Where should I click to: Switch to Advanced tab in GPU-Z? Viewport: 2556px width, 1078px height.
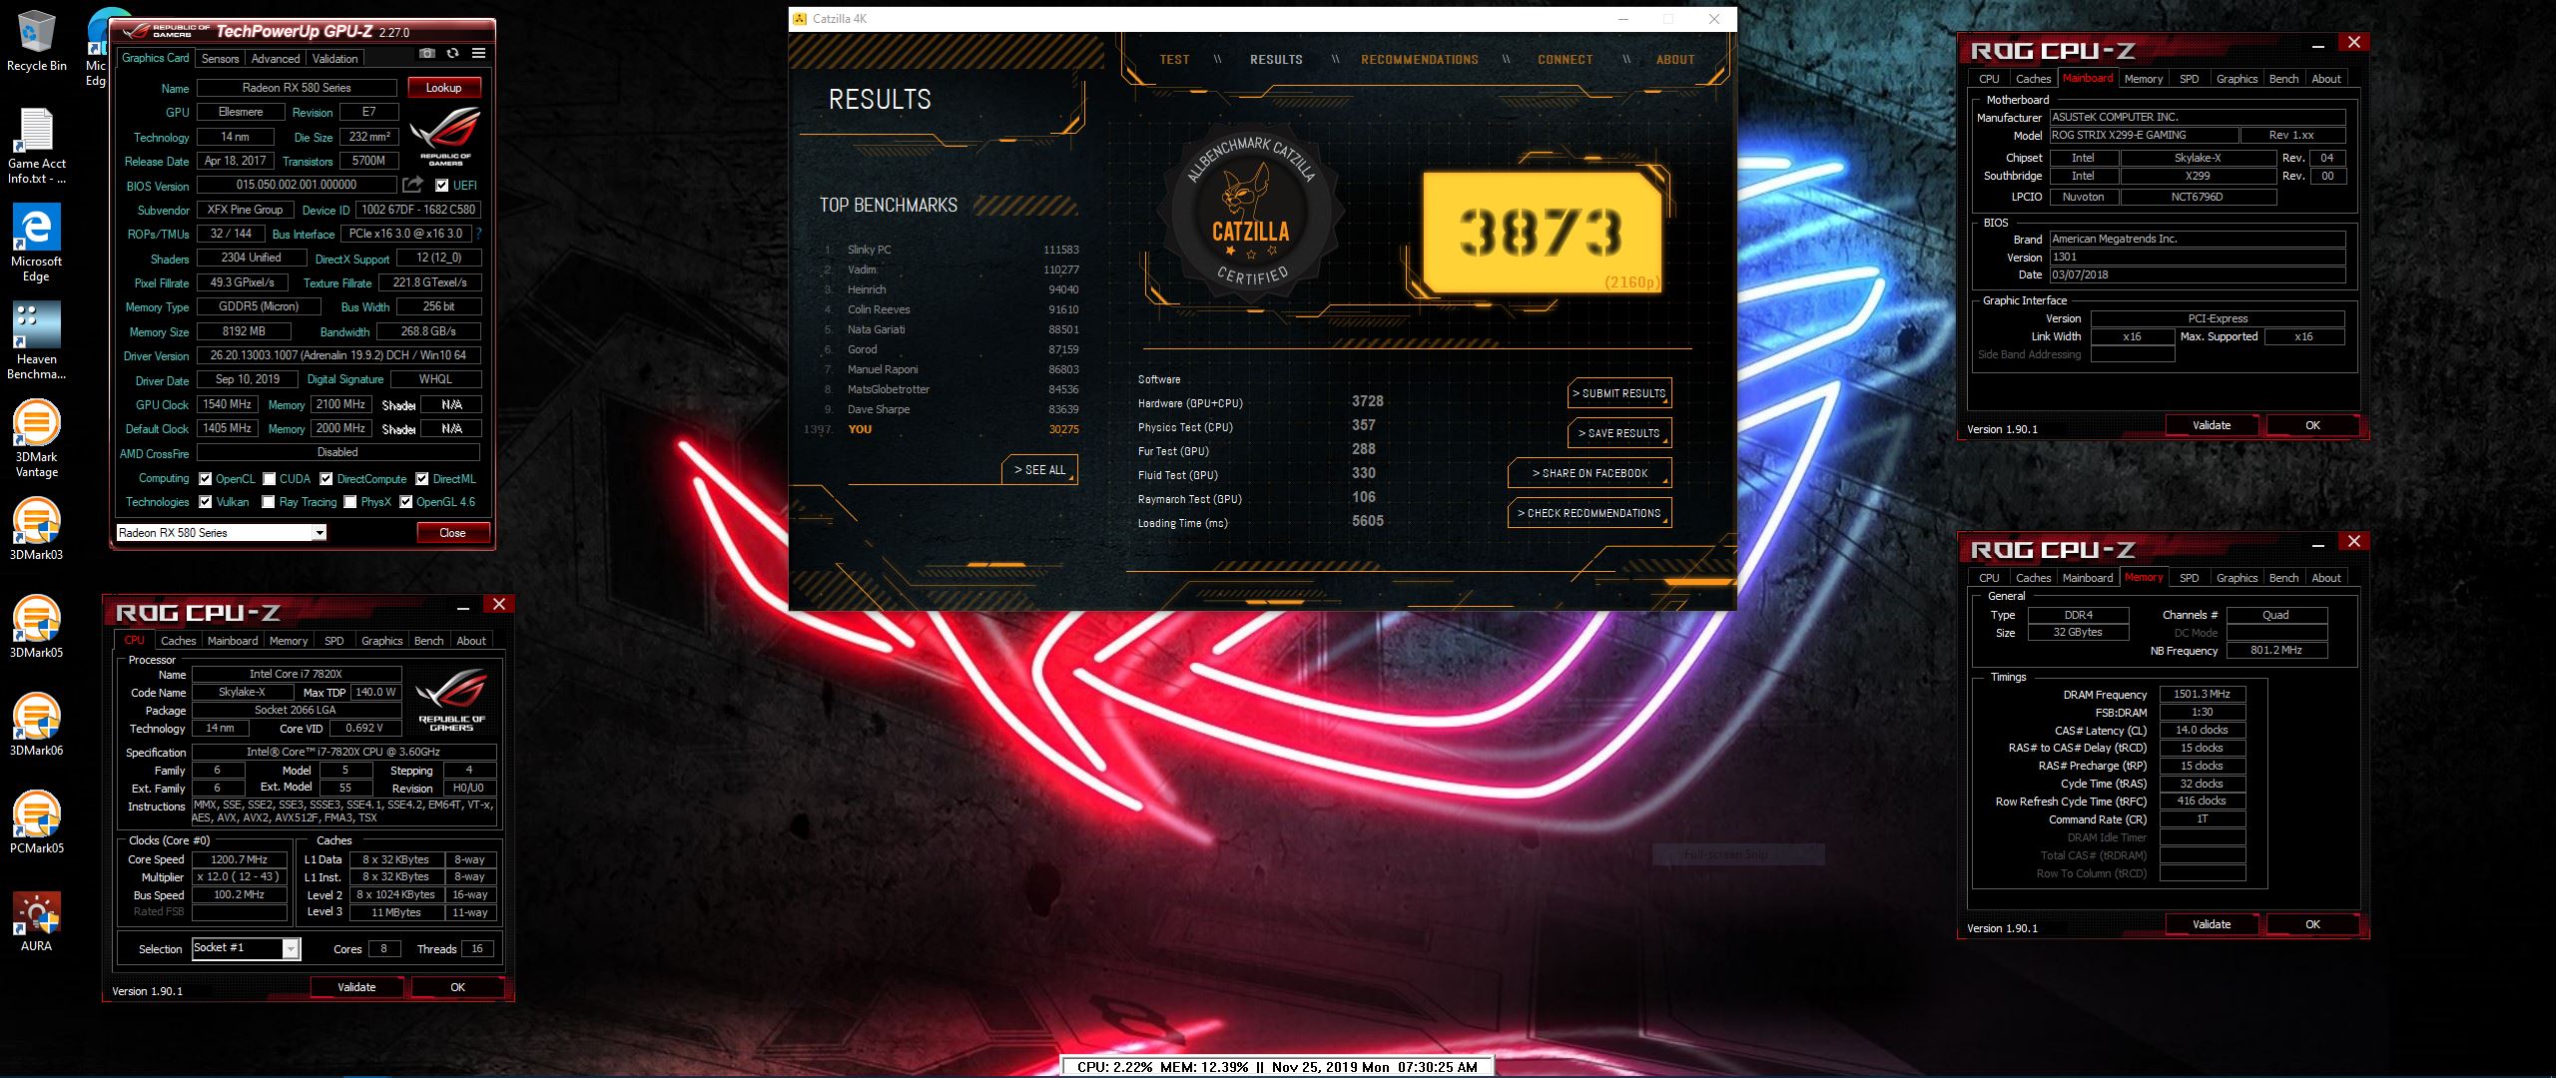point(276,59)
